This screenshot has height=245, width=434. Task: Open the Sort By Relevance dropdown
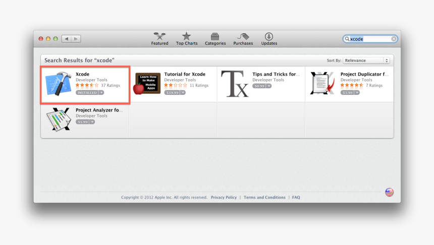pos(366,60)
